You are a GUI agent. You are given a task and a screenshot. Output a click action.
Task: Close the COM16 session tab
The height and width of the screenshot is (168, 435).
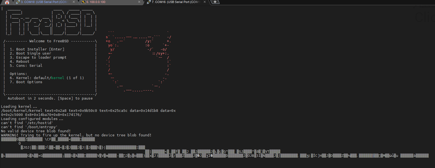click(205, 2)
